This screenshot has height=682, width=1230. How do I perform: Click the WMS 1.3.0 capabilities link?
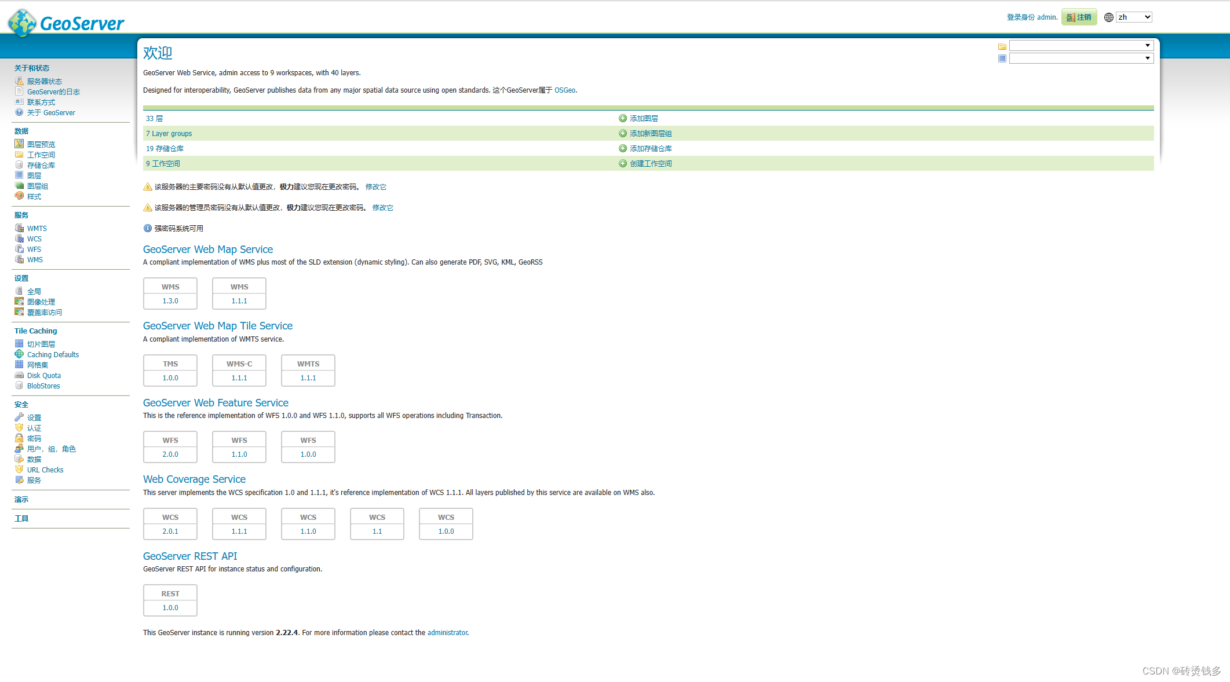click(x=170, y=301)
